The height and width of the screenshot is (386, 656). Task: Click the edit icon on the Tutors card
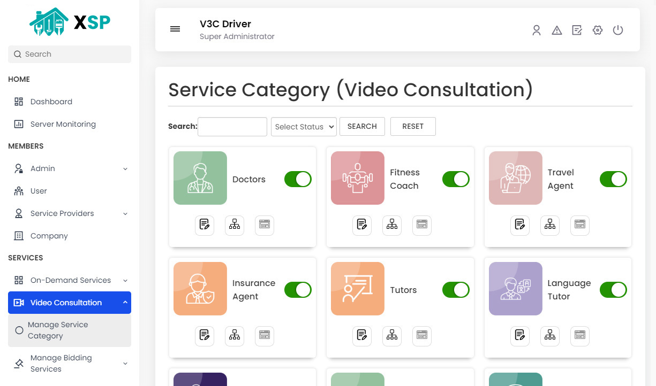click(x=362, y=336)
